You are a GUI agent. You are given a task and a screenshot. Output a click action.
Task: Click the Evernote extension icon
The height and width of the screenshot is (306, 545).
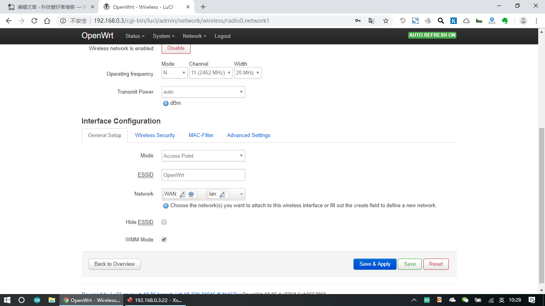(x=505, y=21)
